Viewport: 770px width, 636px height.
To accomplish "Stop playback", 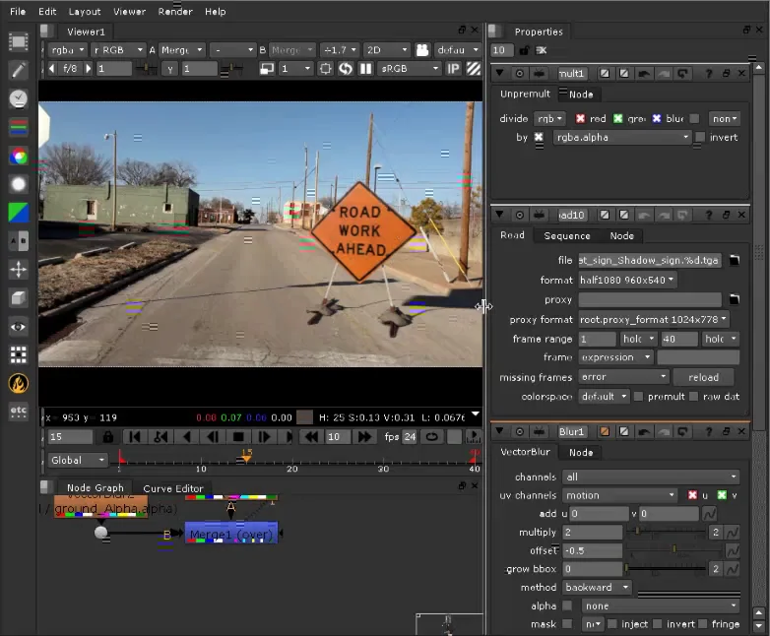I will click(238, 436).
